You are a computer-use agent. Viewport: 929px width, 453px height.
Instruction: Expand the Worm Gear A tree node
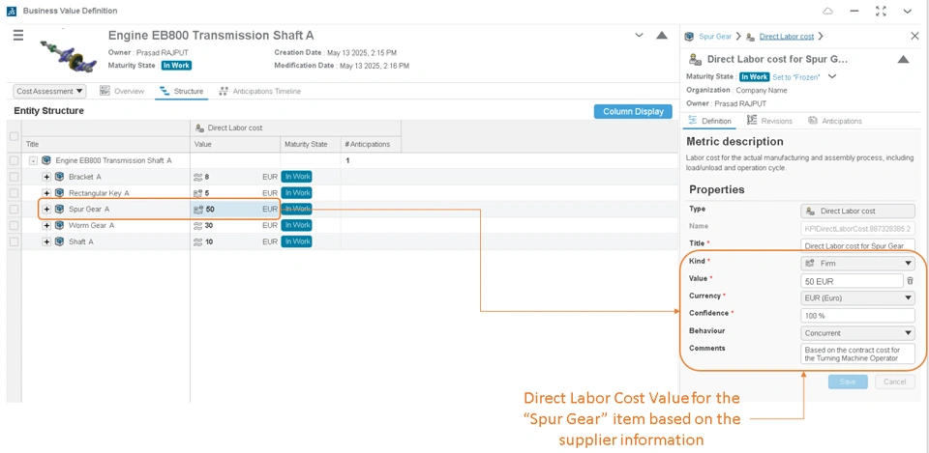coord(46,225)
